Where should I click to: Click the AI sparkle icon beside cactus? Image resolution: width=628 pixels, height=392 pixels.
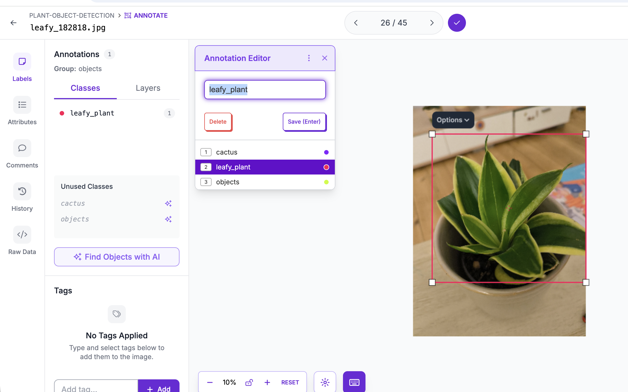click(168, 203)
